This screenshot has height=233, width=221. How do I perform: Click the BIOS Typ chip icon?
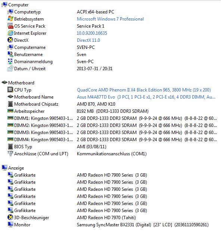click(x=10, y=146)
